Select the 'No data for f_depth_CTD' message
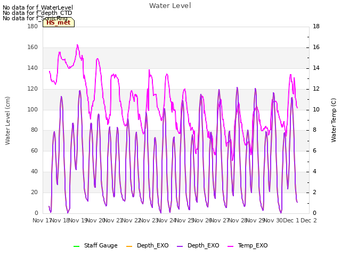This screenshot has width=341, height=256. 37,13
